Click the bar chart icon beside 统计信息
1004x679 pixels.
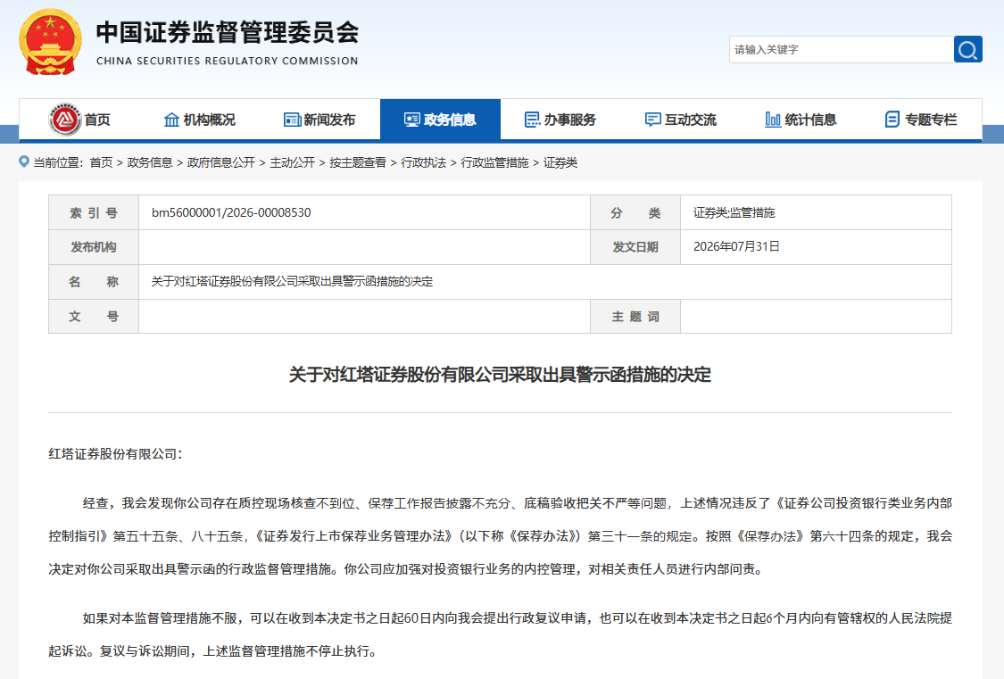click(x=773, y=120)
